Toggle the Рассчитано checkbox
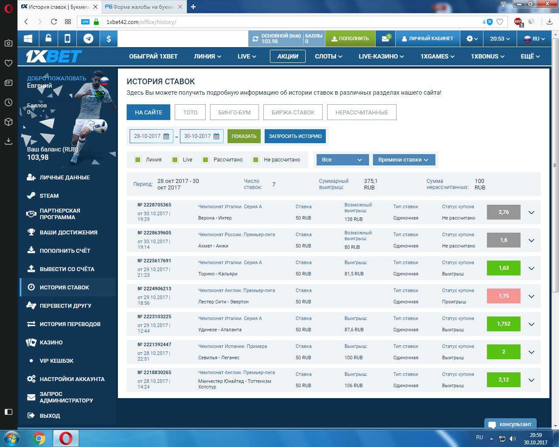Viewport: 559px width, 447px height. (206, 160)
